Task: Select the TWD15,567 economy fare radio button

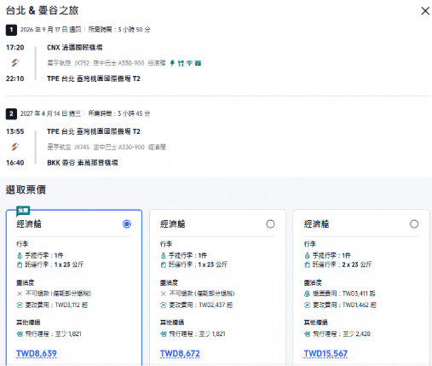Action: tap(414, 224)
